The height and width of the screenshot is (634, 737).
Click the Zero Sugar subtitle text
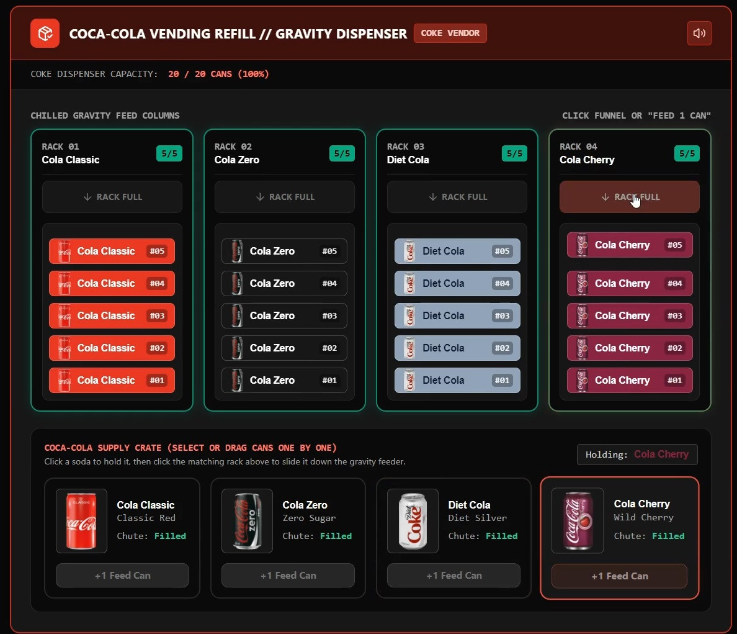(x=309, y=518)
